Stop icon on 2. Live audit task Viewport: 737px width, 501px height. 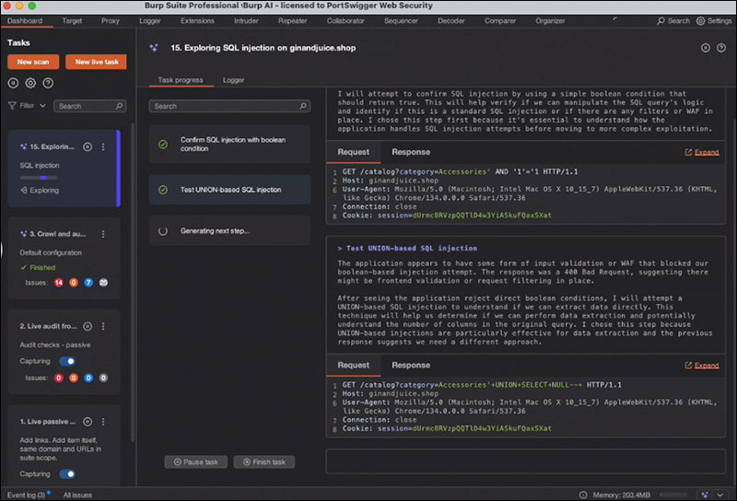point(88,326)
